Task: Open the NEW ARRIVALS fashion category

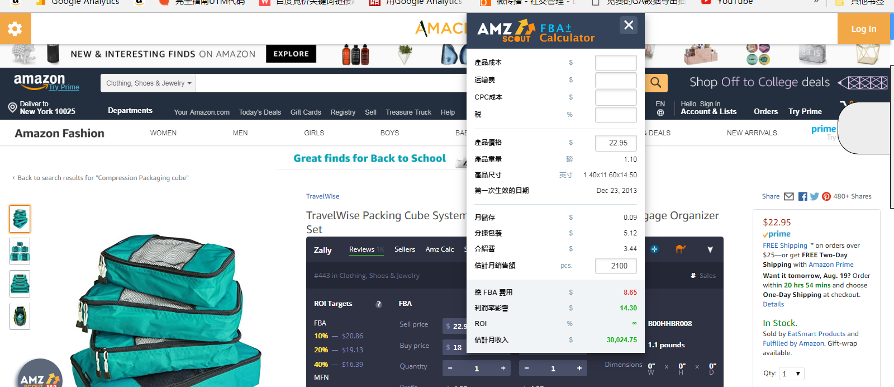Action: click(752, 133)
